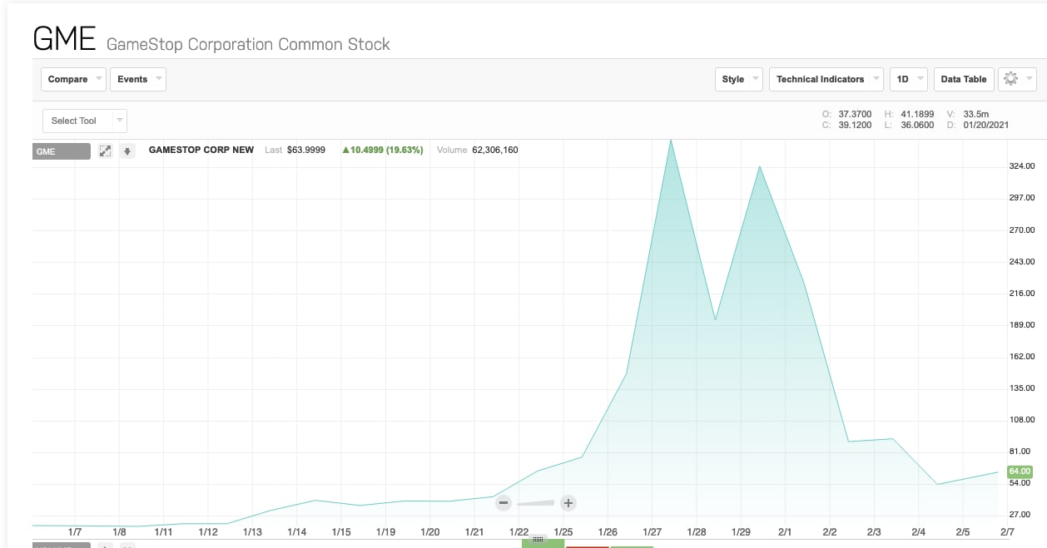Click the $63.9999 last price
The width and height of the screenshot is (1047, 548).
point(306,151)
